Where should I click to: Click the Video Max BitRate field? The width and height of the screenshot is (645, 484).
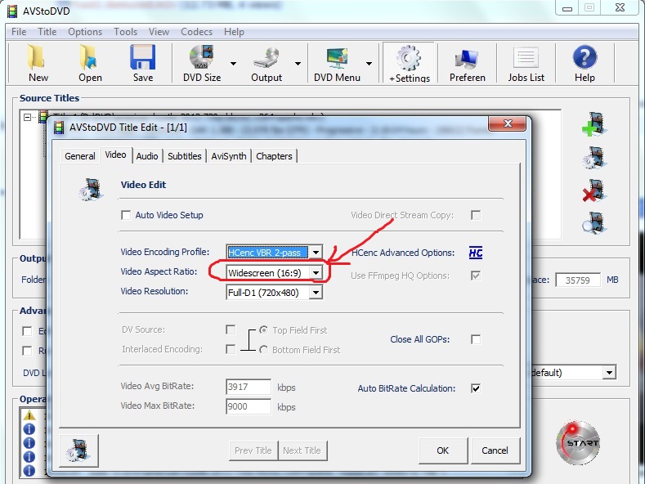248,406
